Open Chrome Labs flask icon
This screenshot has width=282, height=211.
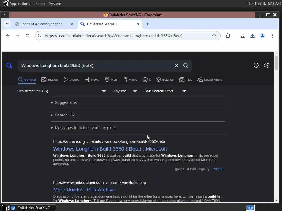point(242,36)
